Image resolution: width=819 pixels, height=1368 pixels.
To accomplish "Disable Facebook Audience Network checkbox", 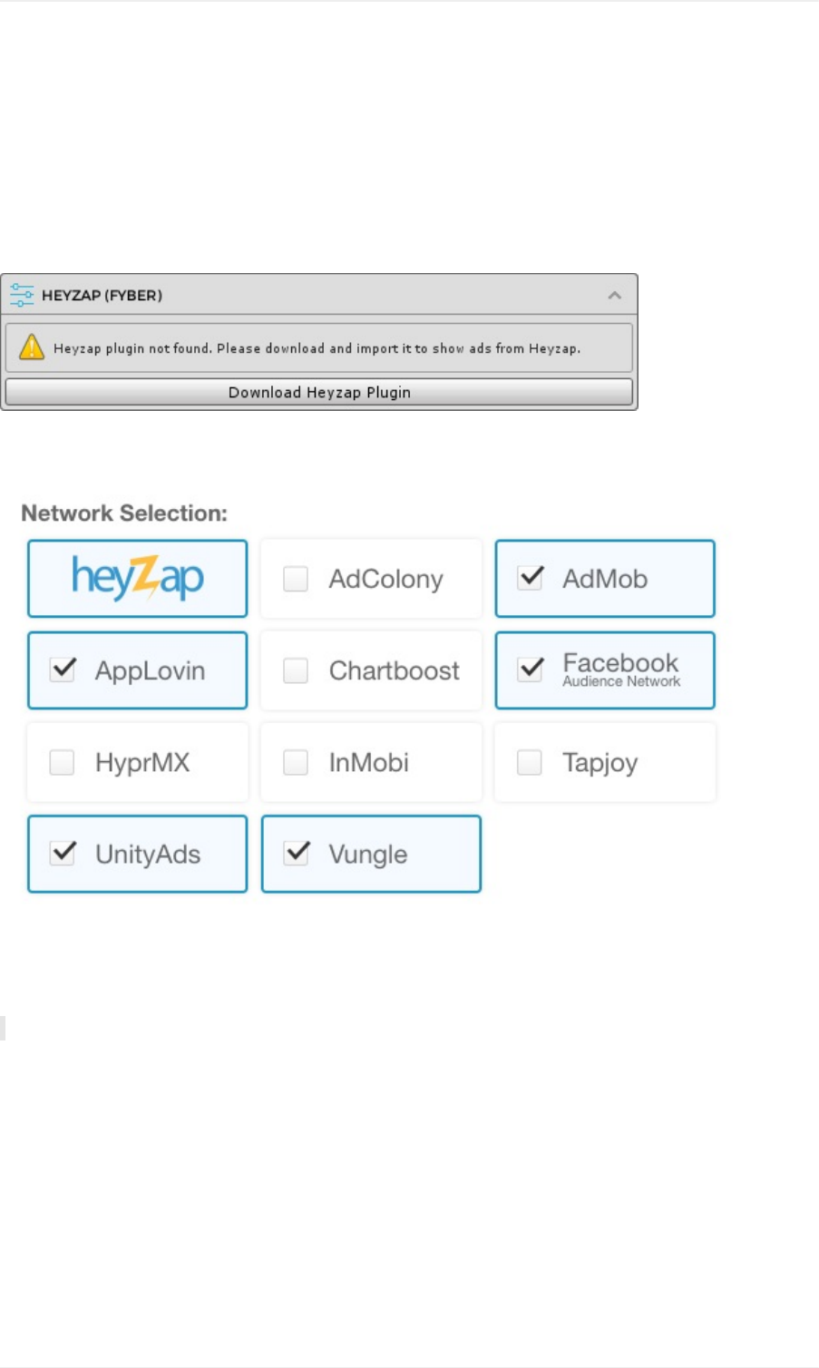I will (530, 669).
